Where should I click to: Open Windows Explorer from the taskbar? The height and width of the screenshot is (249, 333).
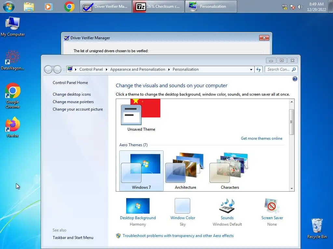[x=29, y=6]
